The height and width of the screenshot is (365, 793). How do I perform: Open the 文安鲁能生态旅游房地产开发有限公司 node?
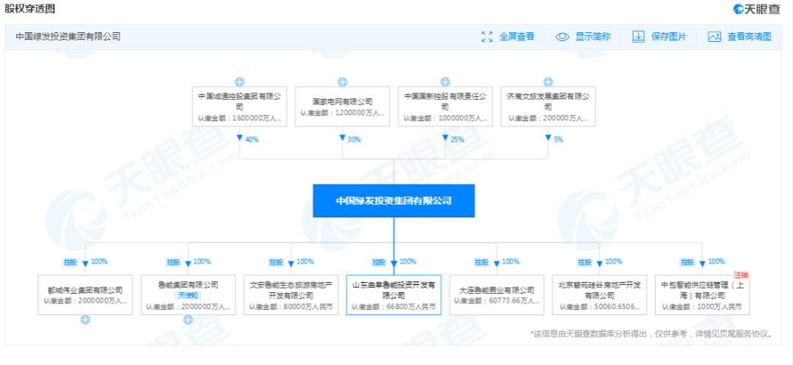291,294
